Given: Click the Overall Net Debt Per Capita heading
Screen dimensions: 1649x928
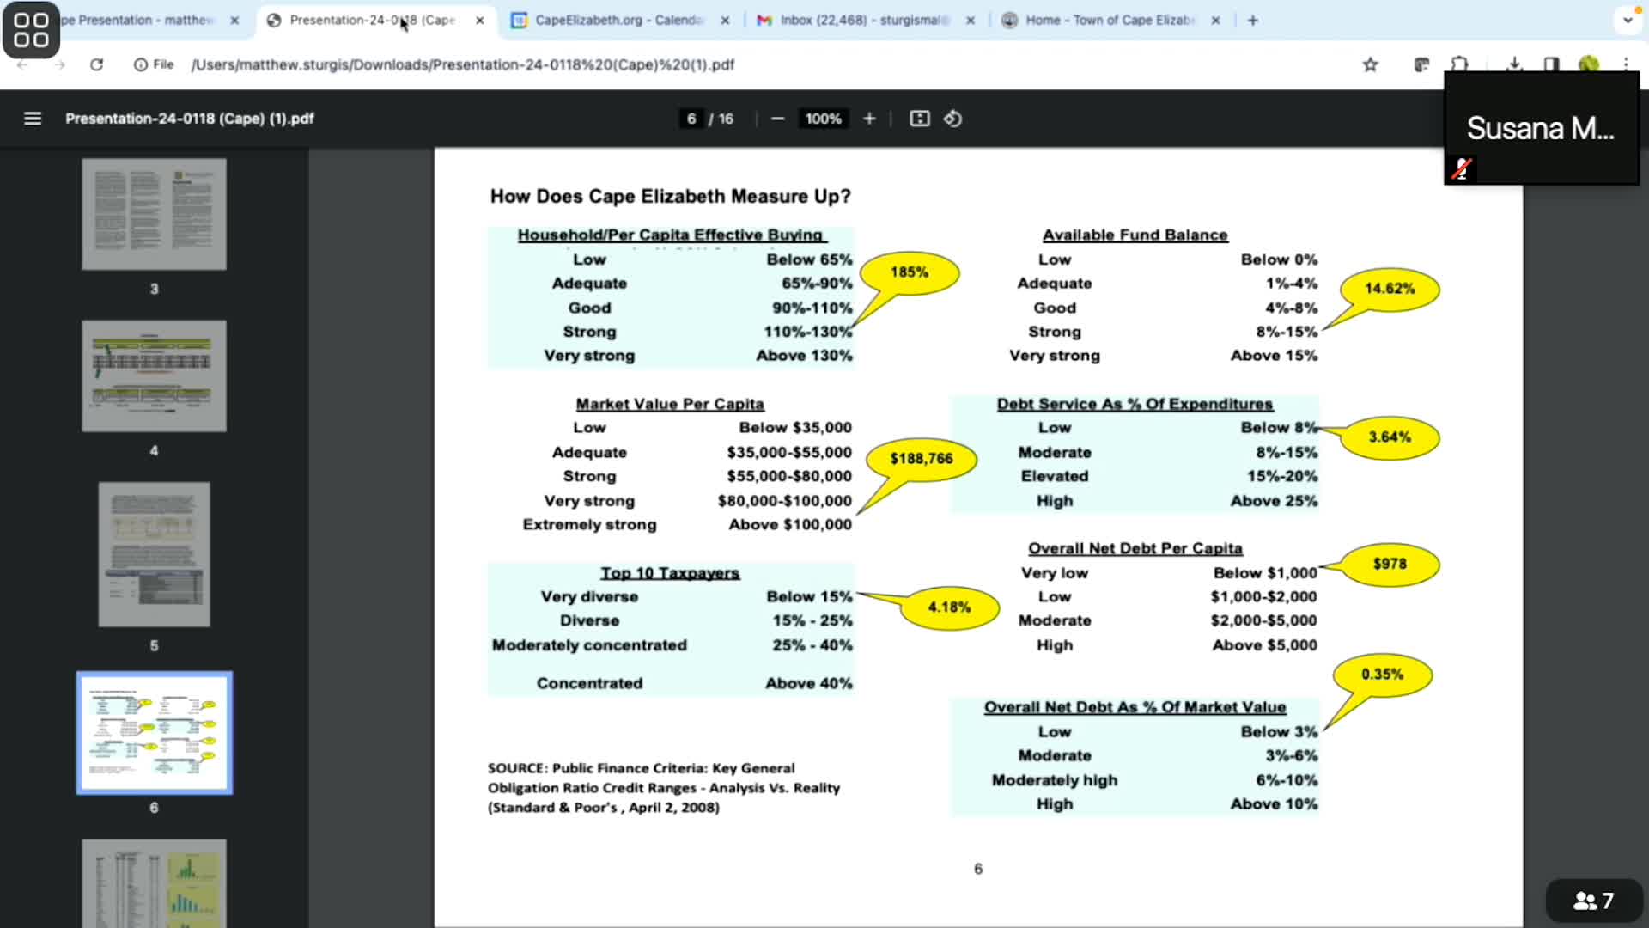Looking at the screenshot, I should tap(1135, 548).
